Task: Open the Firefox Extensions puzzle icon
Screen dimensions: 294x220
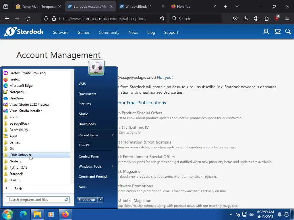Action: pos(266,19)
